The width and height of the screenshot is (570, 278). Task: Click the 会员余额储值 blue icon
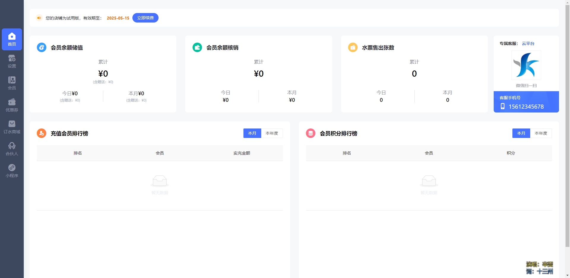[42, 47]
